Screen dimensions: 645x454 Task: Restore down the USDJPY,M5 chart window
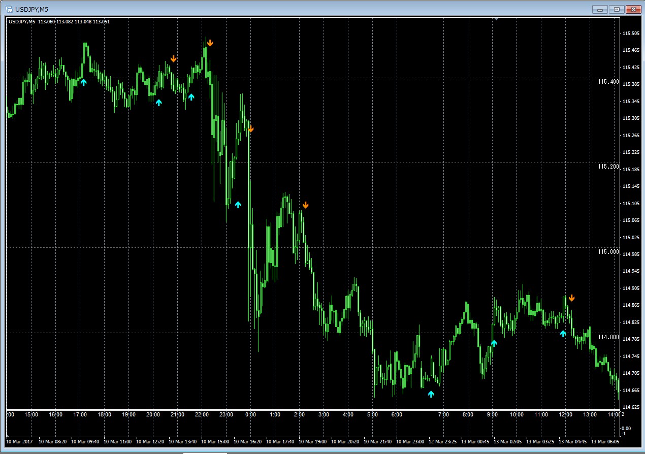point(617,9)
